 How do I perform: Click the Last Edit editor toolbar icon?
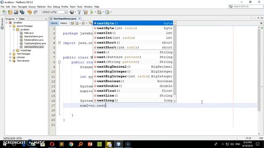pos(73,23)
